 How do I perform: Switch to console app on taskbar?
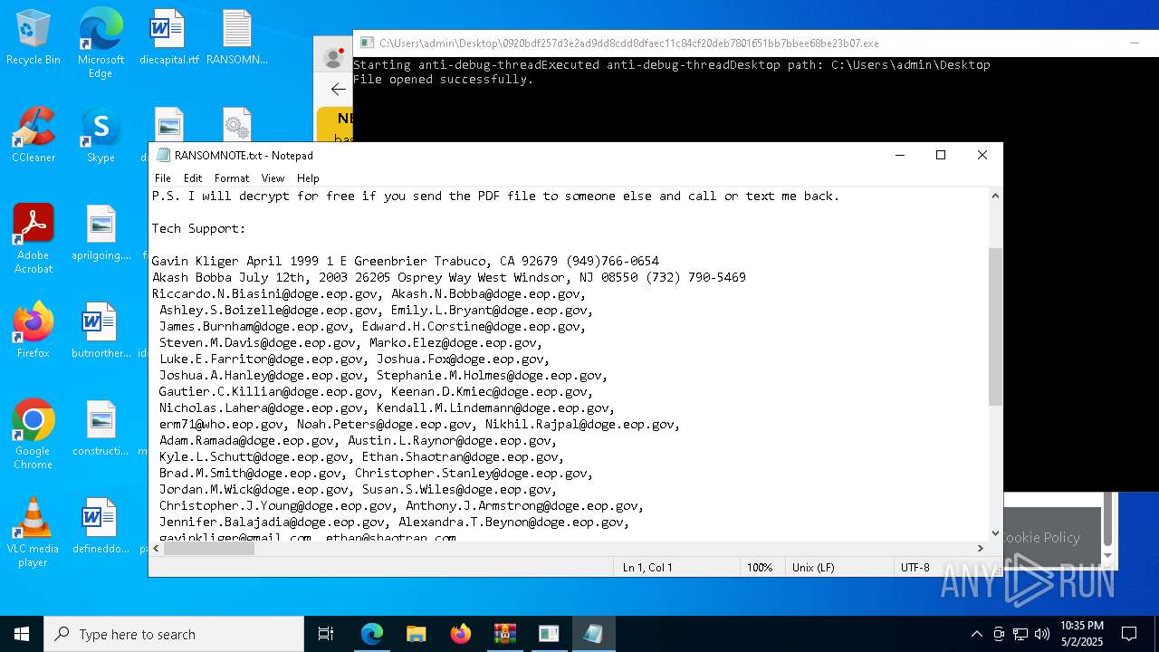point(549,634)
